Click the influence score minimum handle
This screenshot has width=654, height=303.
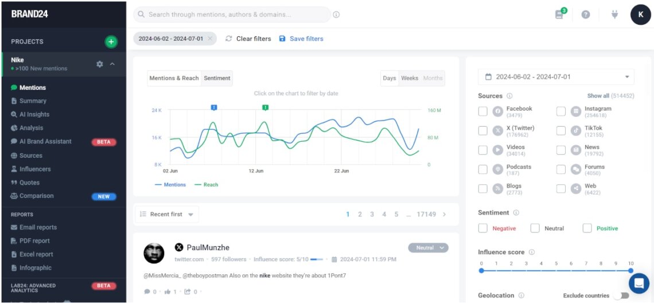481,271
